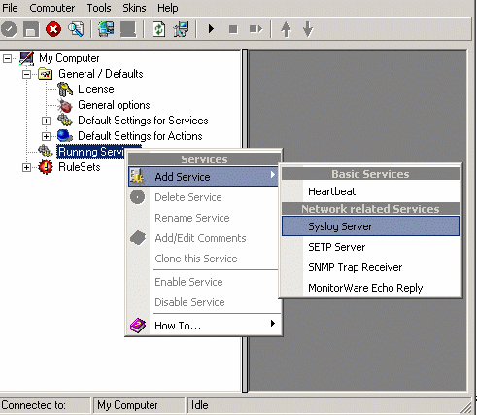Click the magnifier search toolbar icon

click(x=76, y=29)
